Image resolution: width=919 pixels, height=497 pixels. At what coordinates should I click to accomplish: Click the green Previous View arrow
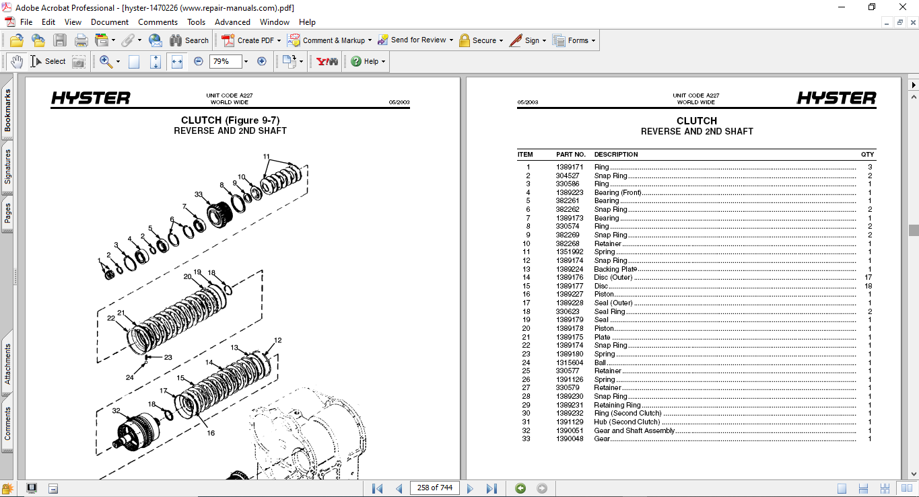[520, 488]
